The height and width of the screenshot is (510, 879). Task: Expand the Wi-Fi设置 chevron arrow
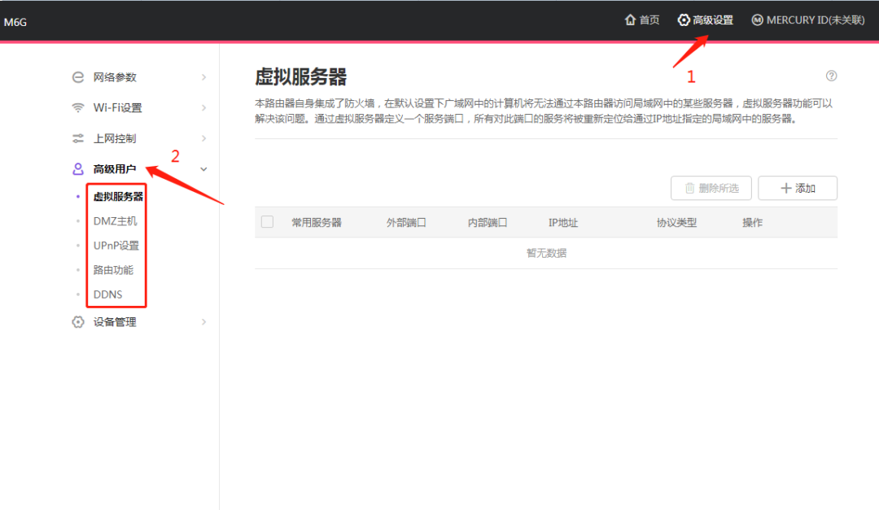[203, 107]
